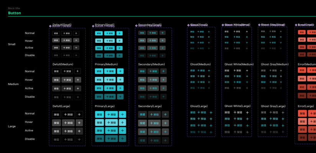The width and height of the screenshot is (316, 153).
Task: Click the text-only Secondary Small Hover button
Action: pos(142,40)
